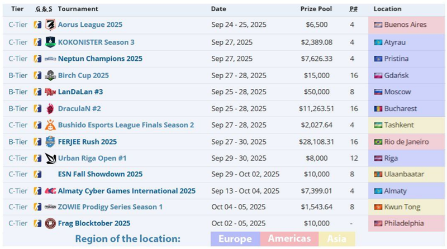Click the FERJEE Rush 2025 logo icon

50,142
